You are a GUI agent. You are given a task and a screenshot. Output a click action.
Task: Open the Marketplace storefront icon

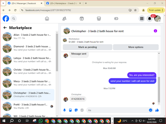[x=99, y=19]
